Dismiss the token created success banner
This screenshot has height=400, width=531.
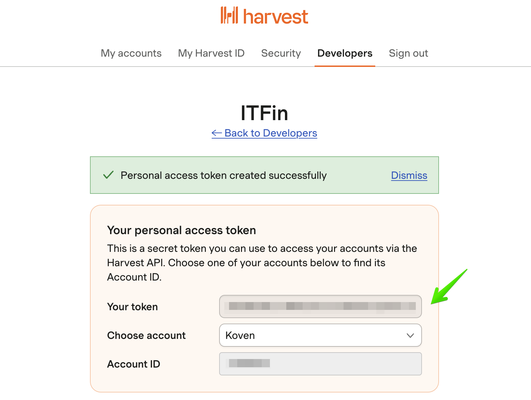coord(409,175)
